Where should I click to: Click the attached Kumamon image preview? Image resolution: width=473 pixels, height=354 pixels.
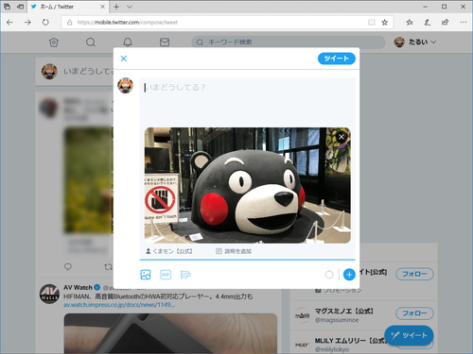[x=248, y=185]
